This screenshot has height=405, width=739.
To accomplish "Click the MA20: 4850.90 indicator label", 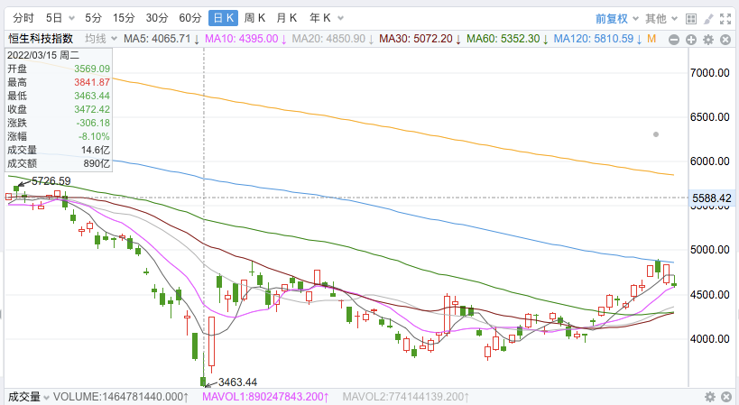I will click(333, 39).
